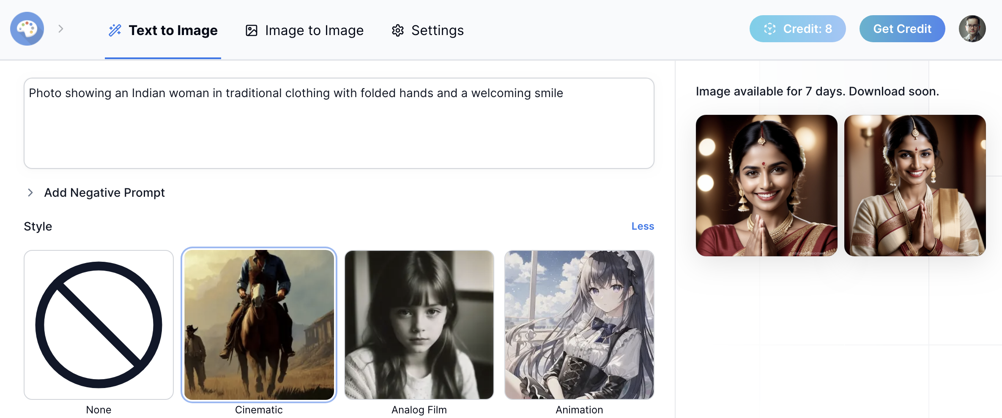This screenshot has height=418, width=1002.
Task: Select the Cinematic style option
Action: 259,325
